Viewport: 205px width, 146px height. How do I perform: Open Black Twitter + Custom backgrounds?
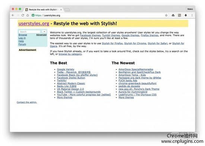[79, 92]
